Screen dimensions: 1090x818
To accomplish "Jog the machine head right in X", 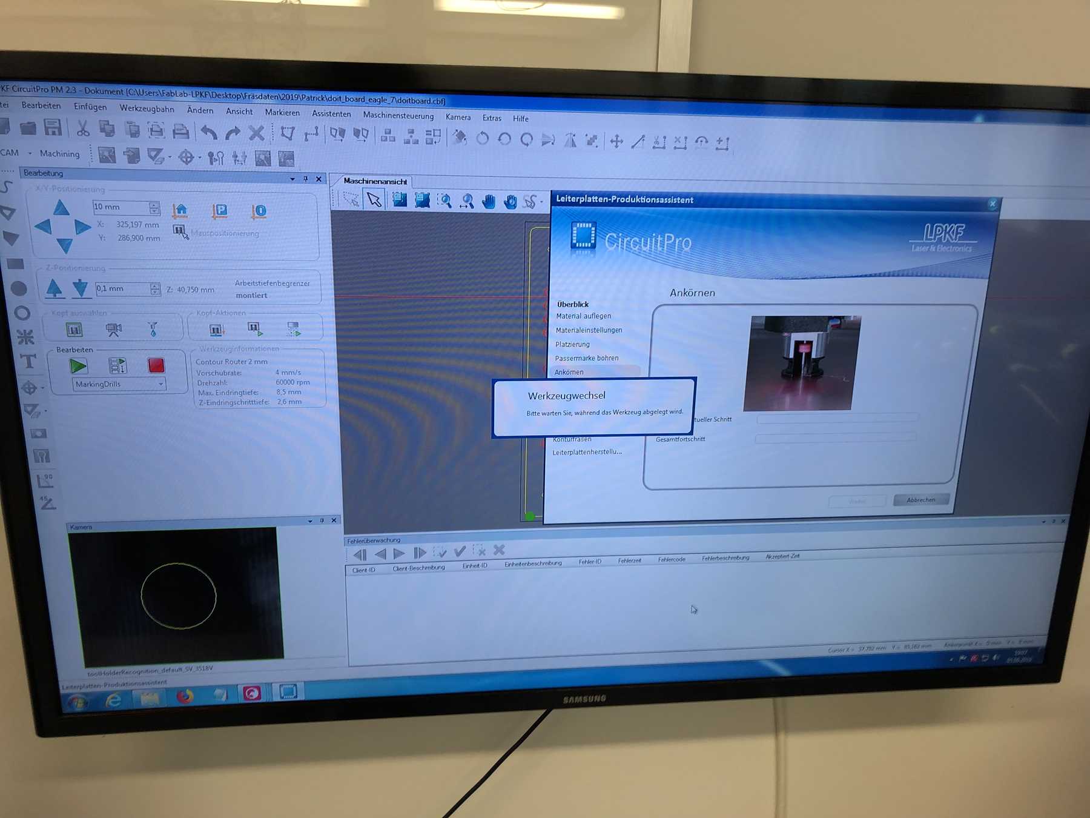I will pos(82,227).
